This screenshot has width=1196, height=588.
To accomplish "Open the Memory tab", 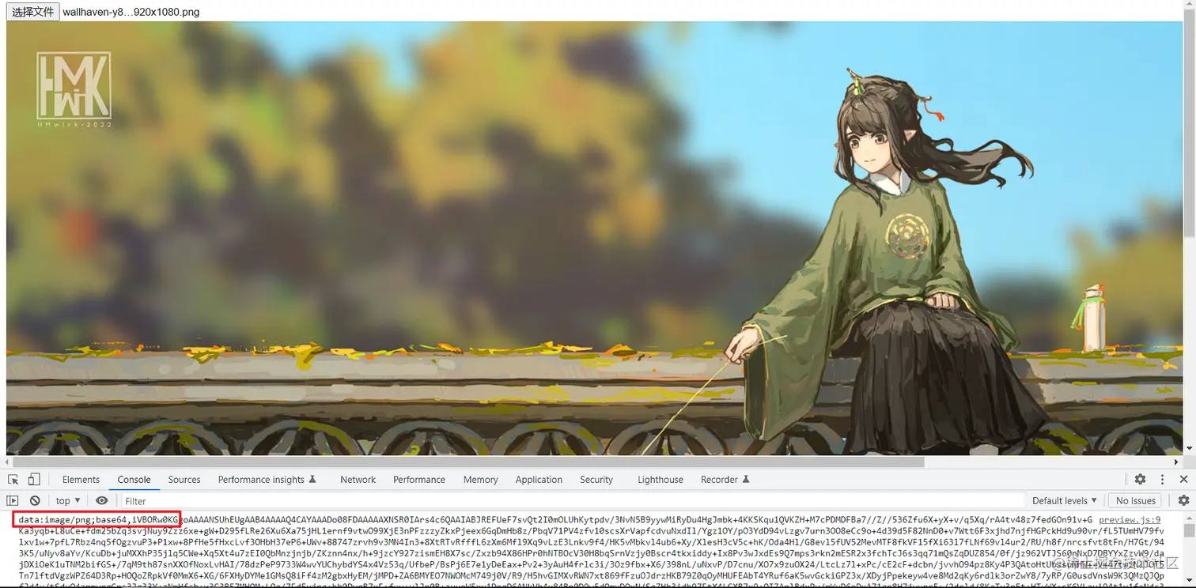I will click(481, 480).
